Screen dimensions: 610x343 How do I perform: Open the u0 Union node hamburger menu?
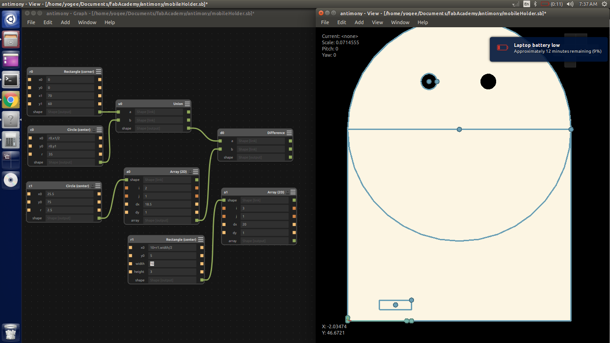tap(188, 104)
